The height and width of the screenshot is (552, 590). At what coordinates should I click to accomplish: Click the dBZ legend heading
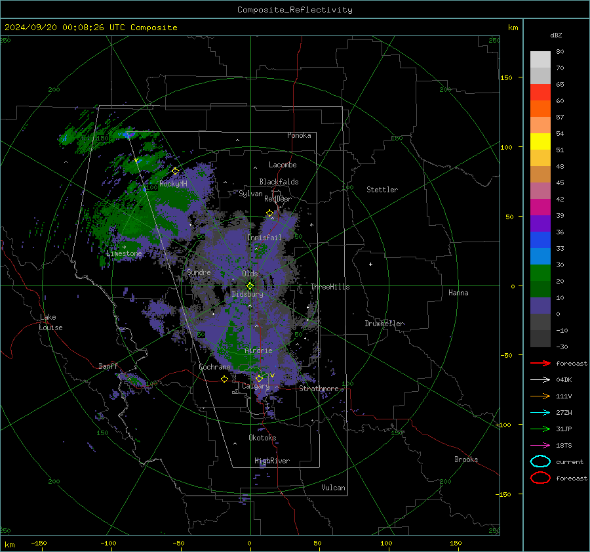(x=556, y=35)
